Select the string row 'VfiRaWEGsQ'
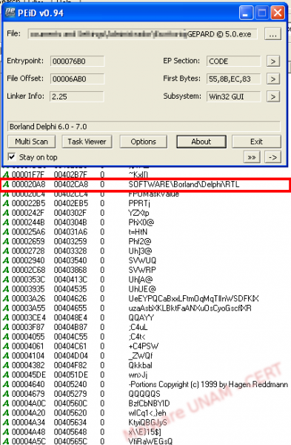Screen dimensions: 291x445 click(x=150, y=441)
